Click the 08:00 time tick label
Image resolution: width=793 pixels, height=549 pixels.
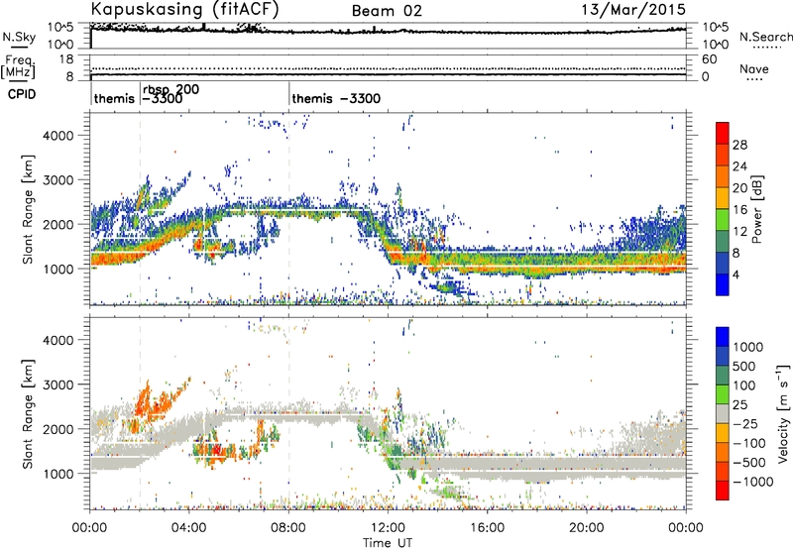(x=288, y=528)
